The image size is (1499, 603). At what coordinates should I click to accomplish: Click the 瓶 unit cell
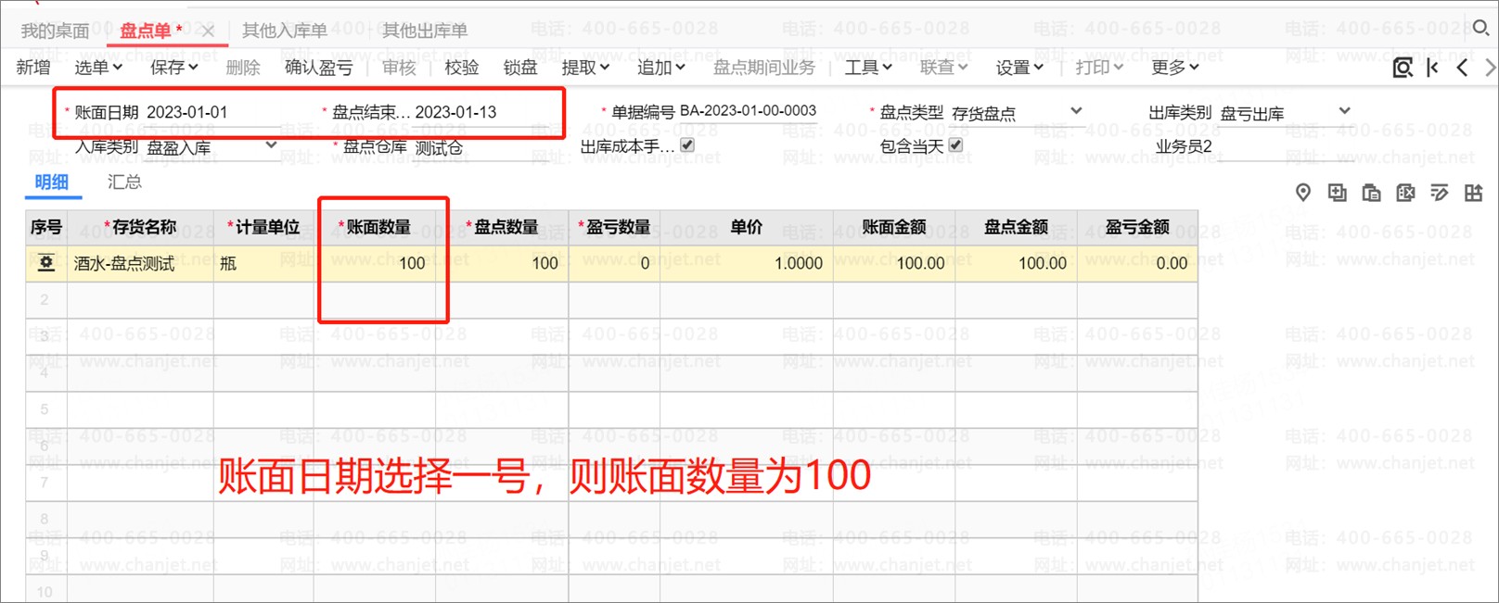click(x=263, y=263)
